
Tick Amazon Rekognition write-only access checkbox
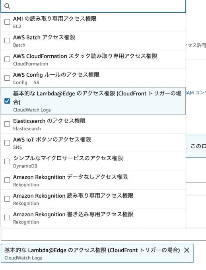pos(7,218)
